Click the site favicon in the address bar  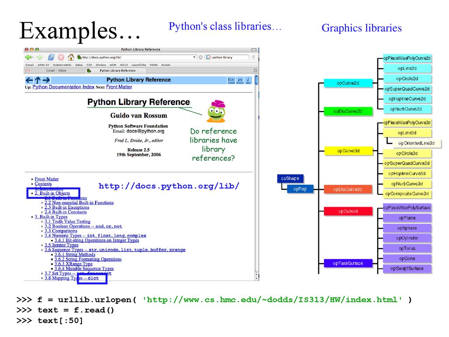[79, 57]
